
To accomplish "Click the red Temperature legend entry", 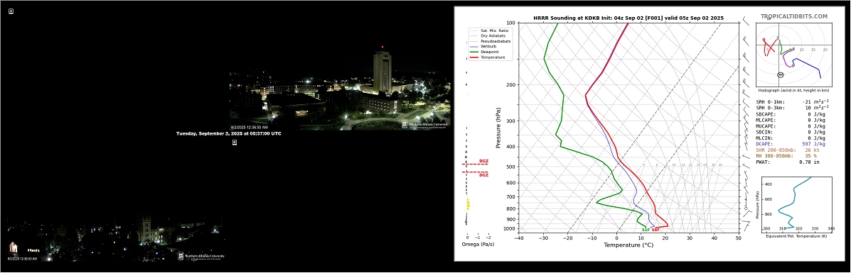I will (493, 57).
